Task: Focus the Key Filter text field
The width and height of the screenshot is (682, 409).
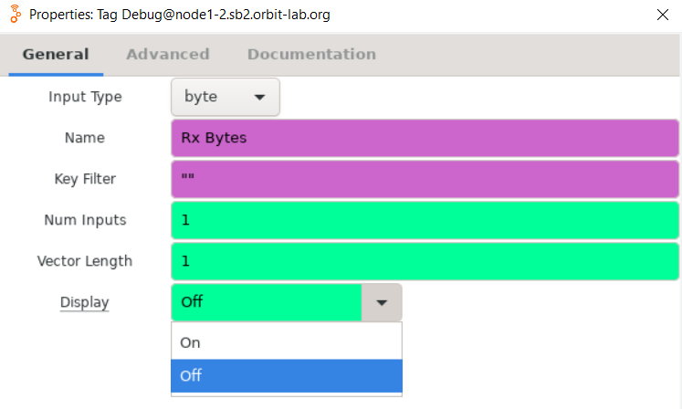Action: [425, 179]
